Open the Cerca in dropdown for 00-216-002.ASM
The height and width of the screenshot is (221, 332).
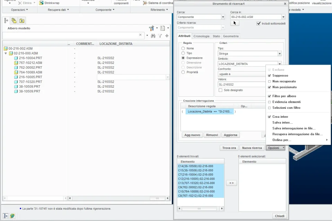[x=283, y=17]
